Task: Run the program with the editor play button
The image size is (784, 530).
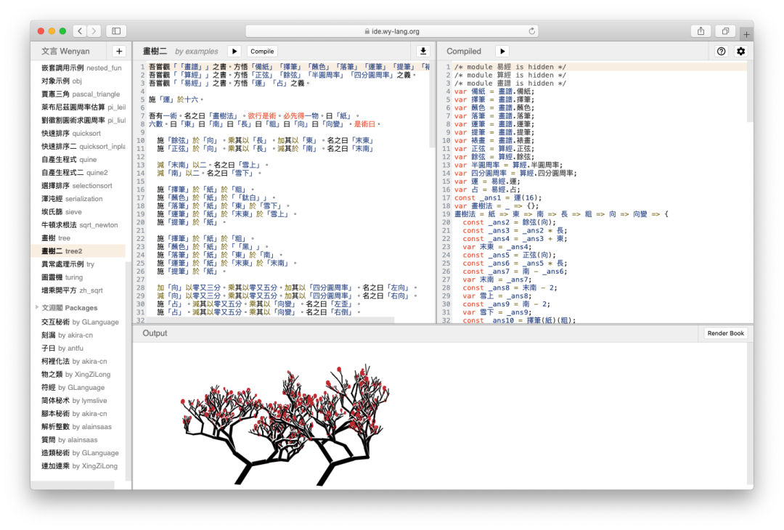Action: click(234, 51)
